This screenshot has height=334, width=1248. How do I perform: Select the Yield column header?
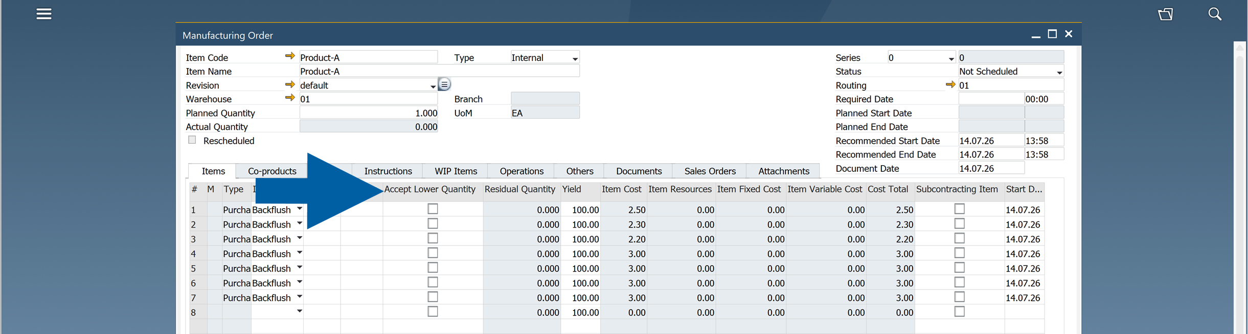tap(572, 189)
